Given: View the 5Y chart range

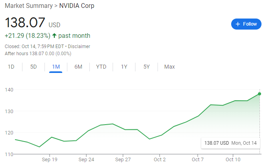Looking at the screenshot, I should click(x=146, y=67).
